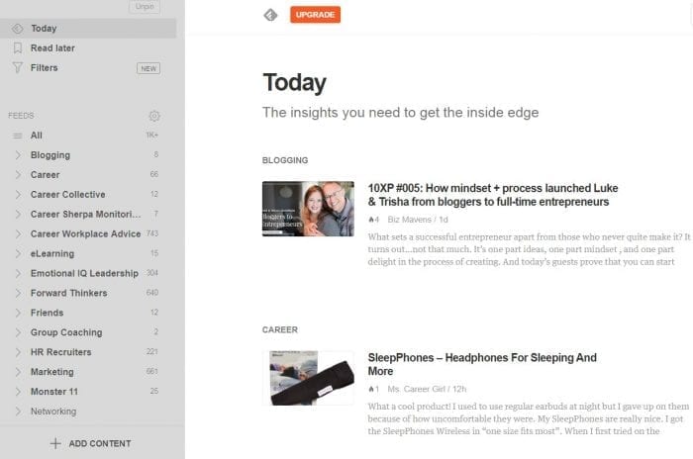Expand the Blogging feed category
Image resolution: width=693 pixels, height=459 pixels.
18,155
